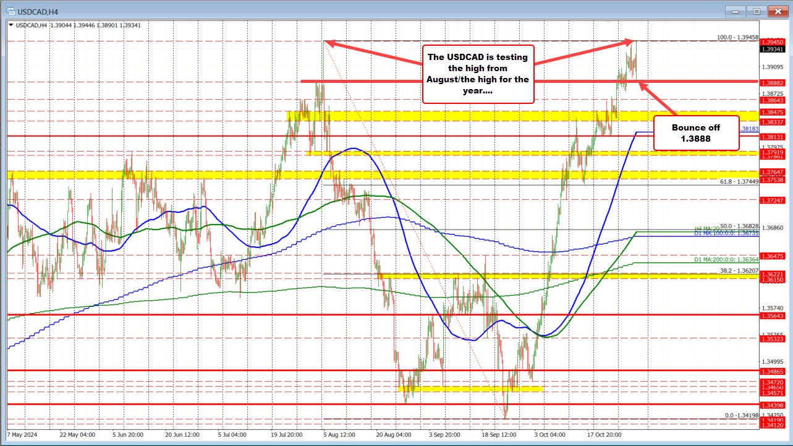
Task: Click the '7 May 2024' time axis label
Action: coord(23,434)
